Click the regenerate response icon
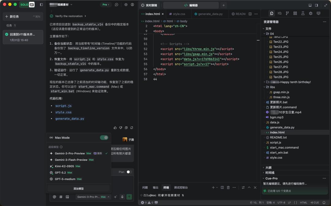Viewport: 331px width, 206px height. tap(131, 128)
